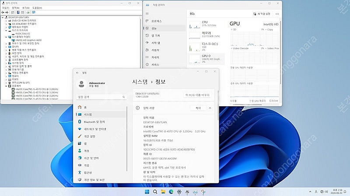Screen dimensions: 350x196
Task: Open the Startup apps (시작 앱) page in Task Manager
Action: point(164,43)
